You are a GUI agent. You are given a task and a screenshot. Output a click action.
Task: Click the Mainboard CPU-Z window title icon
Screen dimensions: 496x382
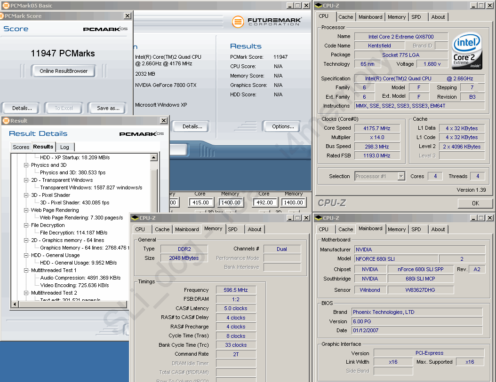pos(319,218)
